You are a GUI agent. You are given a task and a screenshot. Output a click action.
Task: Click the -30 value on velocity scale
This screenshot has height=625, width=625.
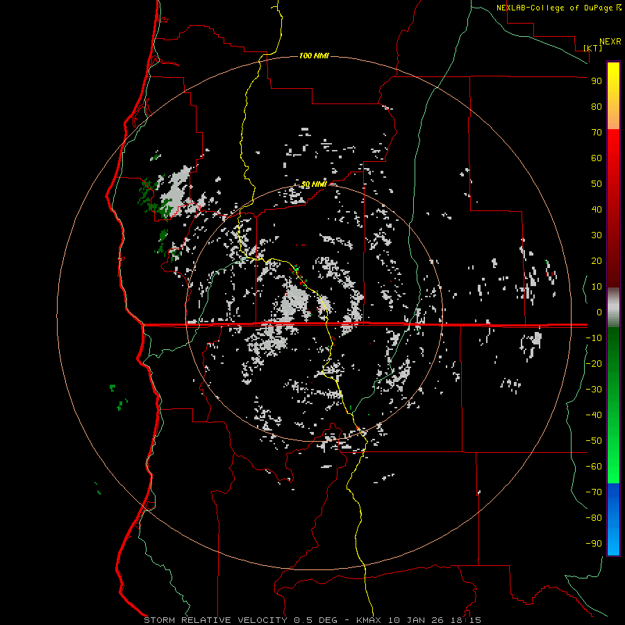click(594, 390)
